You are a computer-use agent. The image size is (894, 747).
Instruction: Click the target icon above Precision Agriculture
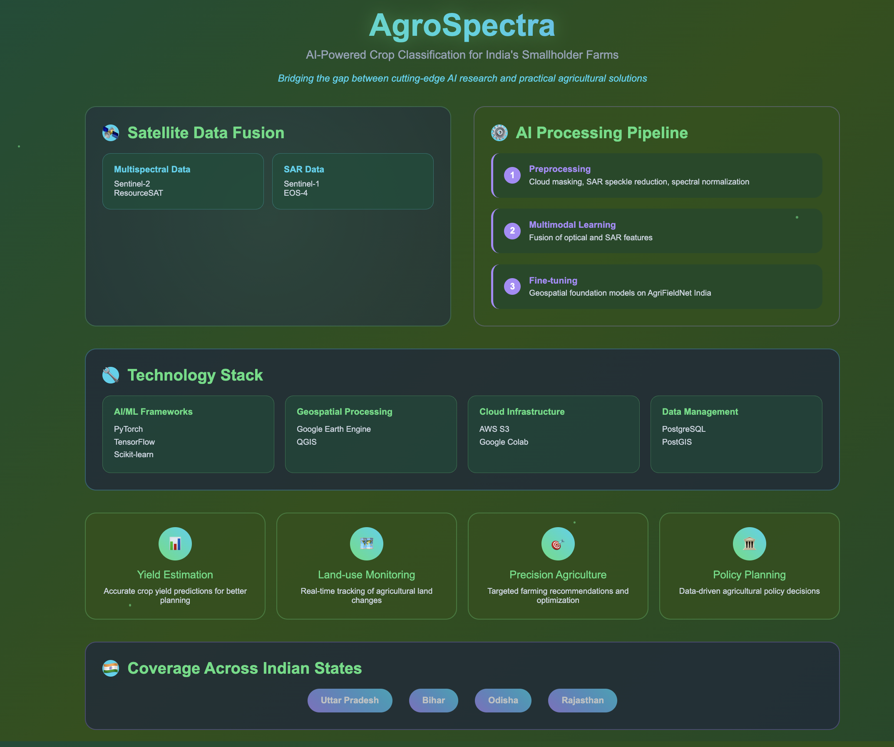558,544
